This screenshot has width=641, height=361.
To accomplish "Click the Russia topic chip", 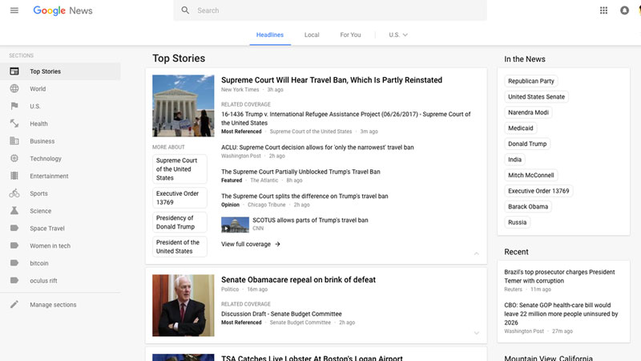I will (517, 222).
